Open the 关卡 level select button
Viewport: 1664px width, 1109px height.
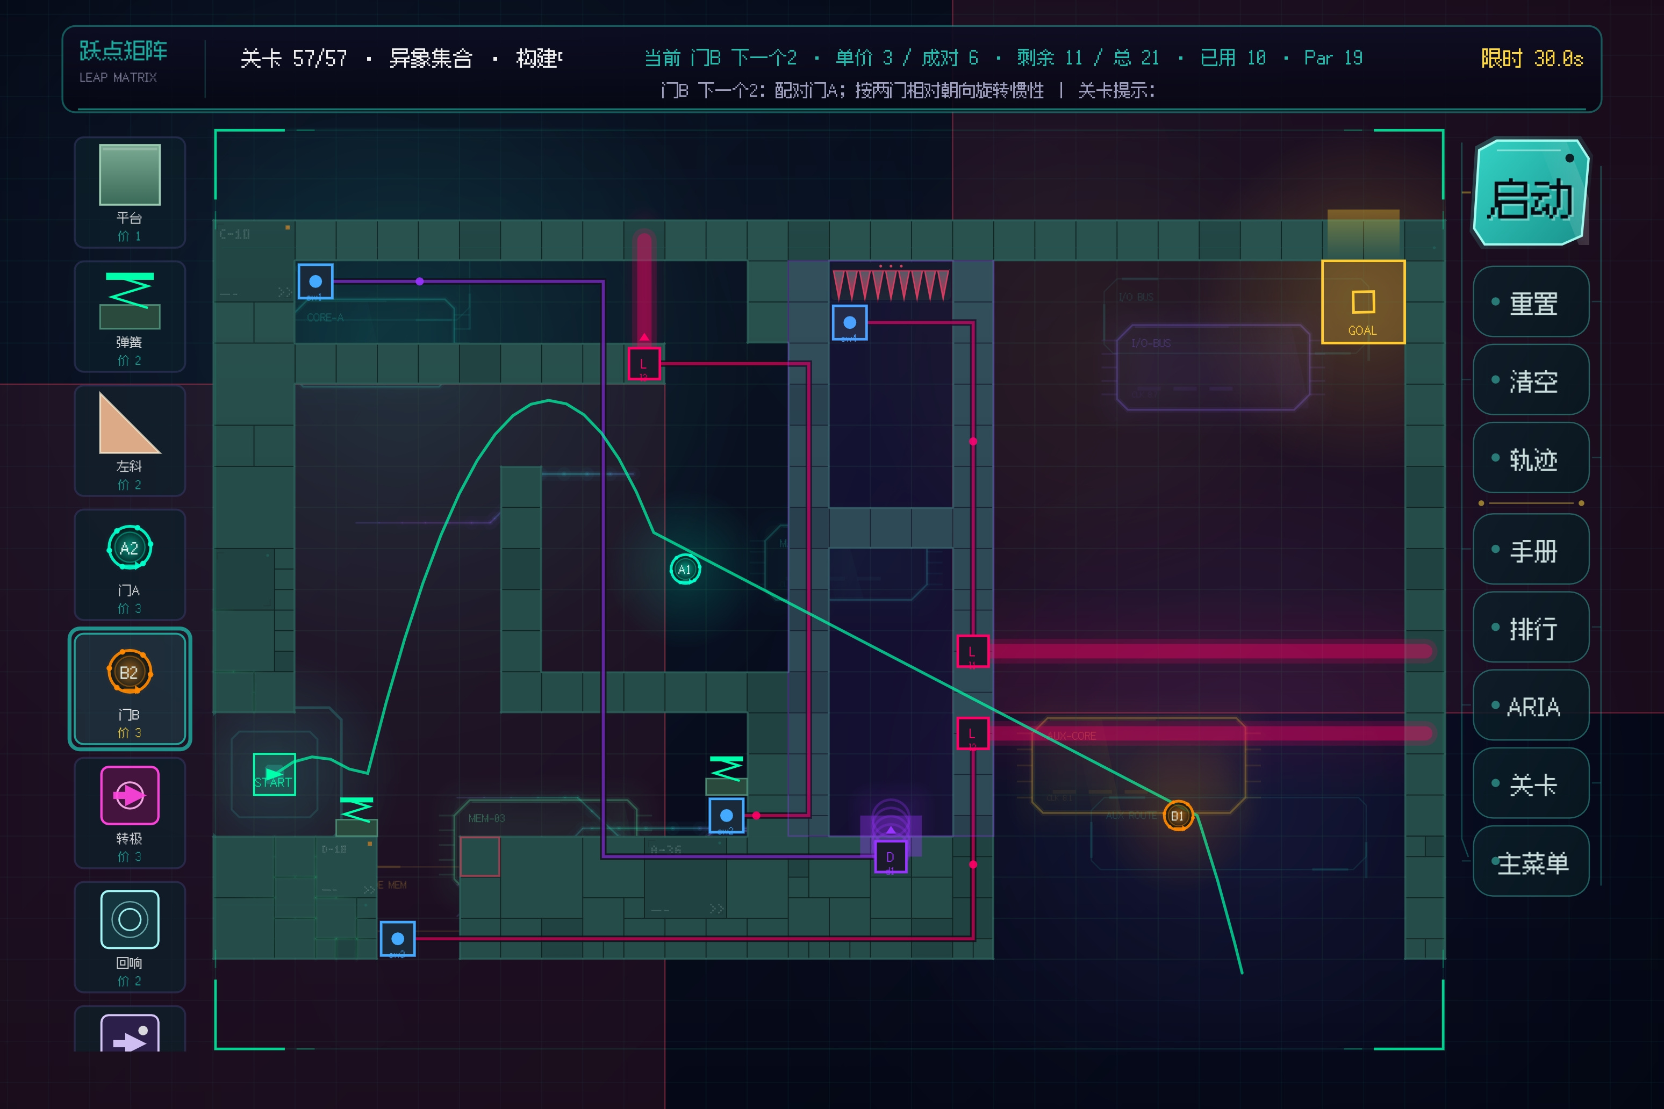click(x=1532, y=783)
